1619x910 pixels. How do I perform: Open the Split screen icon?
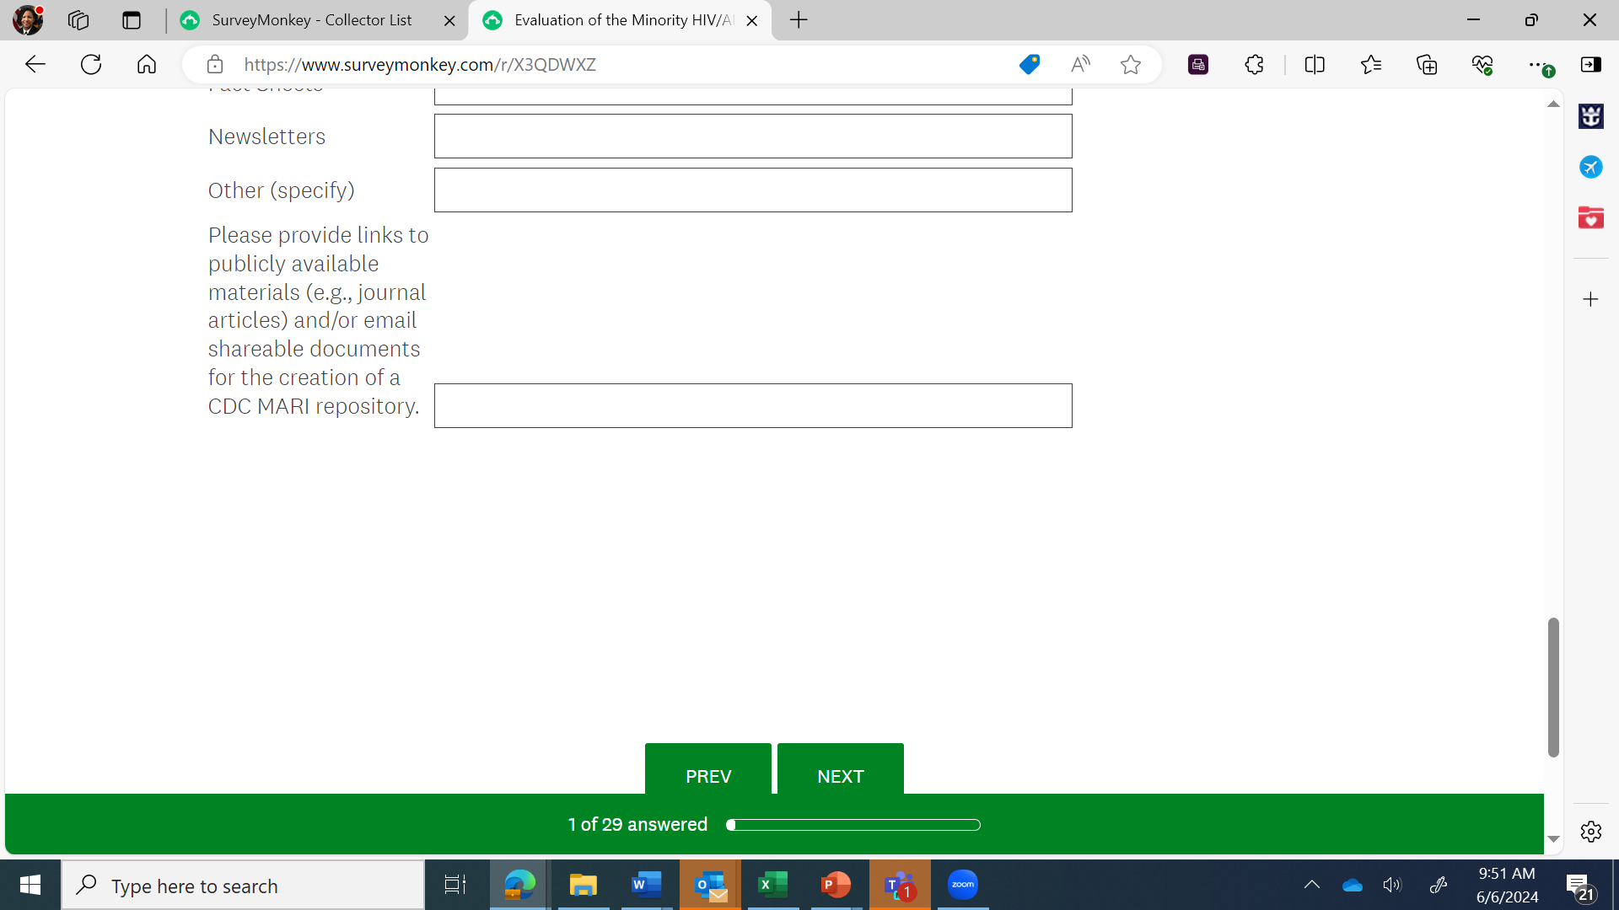pos(1315,65)
